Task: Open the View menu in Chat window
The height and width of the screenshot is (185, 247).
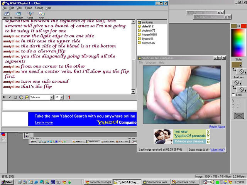Action: pyautogui.click(x=19, y=8)
